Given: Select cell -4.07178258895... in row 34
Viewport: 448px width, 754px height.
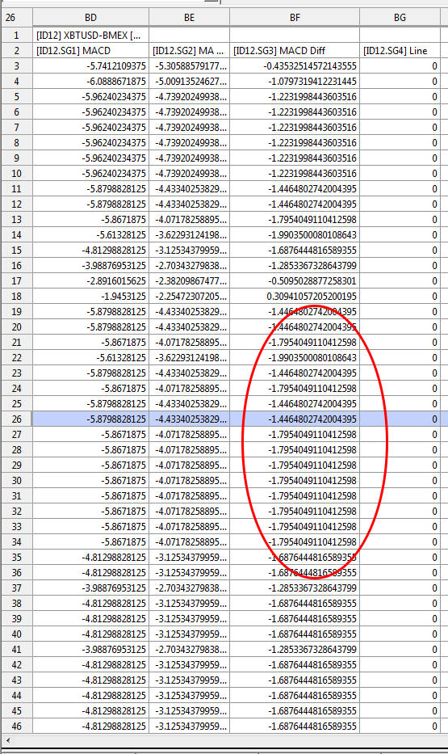Looking at the screenshot, I should (189, 542).
